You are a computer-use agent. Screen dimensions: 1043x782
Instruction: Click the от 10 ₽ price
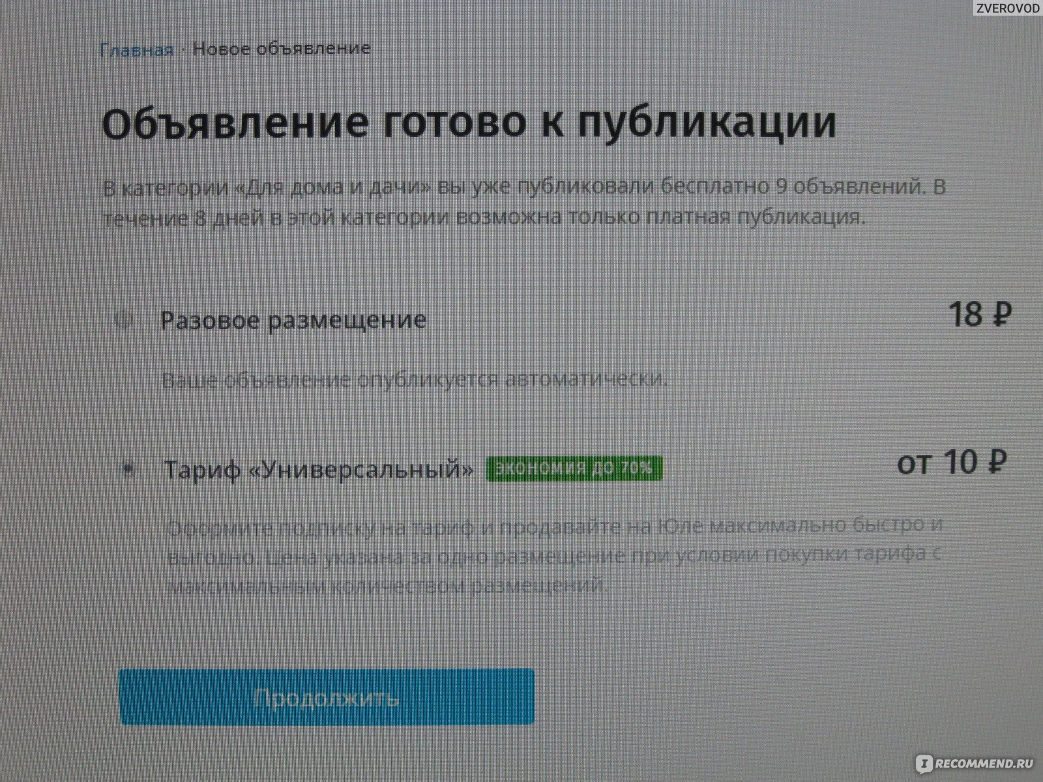953,463
